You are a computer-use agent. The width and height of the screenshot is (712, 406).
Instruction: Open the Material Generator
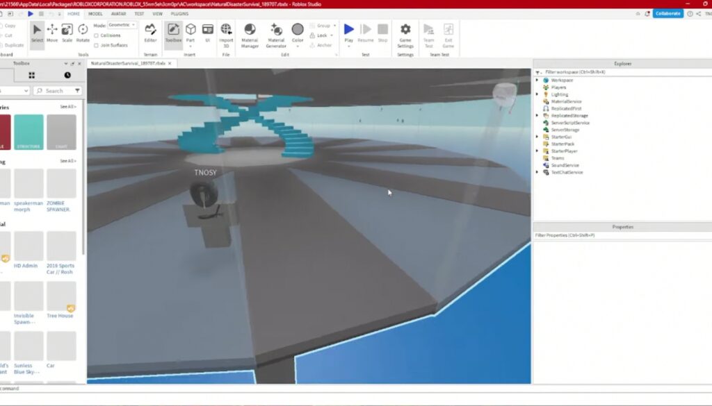tap(276, 35)
